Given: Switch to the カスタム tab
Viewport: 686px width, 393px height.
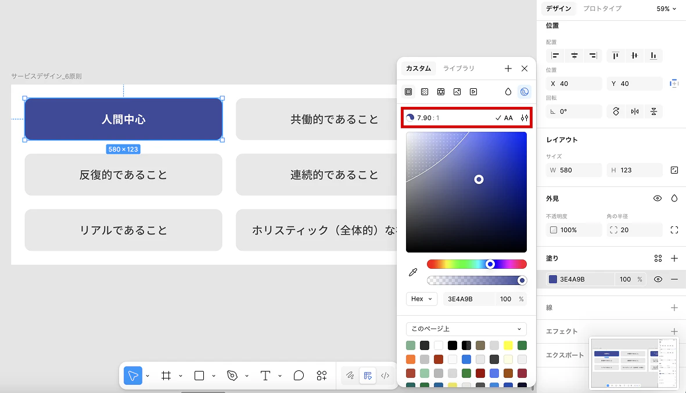Looking at the screenshot, I should click(418, 68).
